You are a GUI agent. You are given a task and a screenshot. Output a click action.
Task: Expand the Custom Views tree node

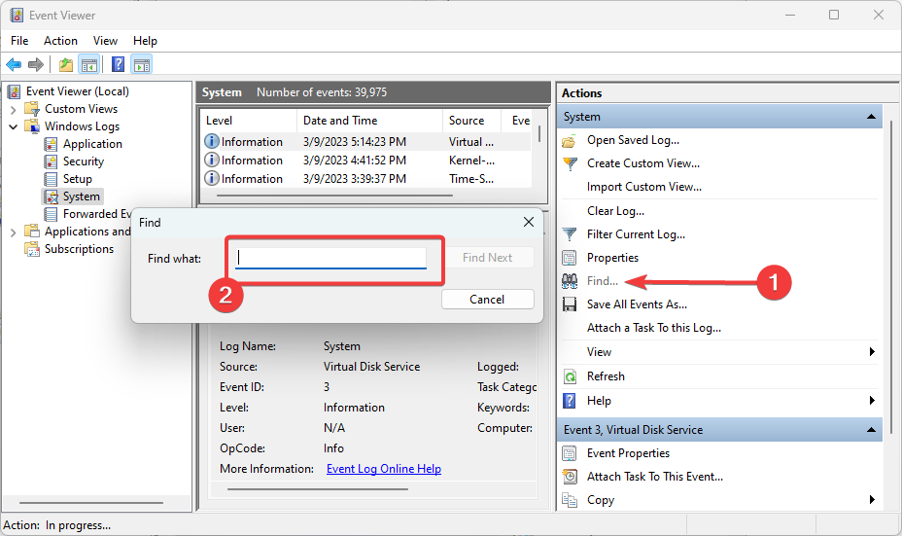14,109
